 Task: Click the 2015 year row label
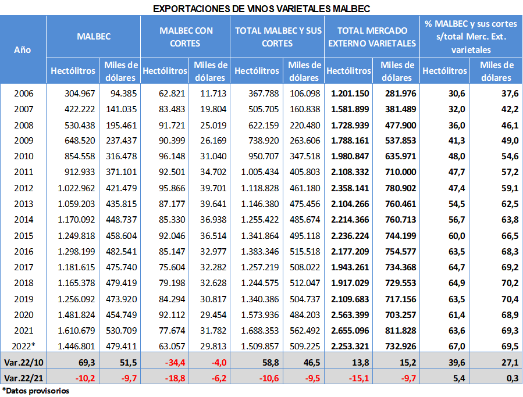point(22,235)
